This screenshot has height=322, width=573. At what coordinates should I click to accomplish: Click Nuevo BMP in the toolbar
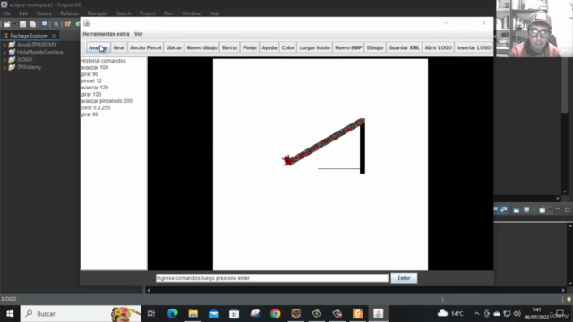click(x=348, y=47)
